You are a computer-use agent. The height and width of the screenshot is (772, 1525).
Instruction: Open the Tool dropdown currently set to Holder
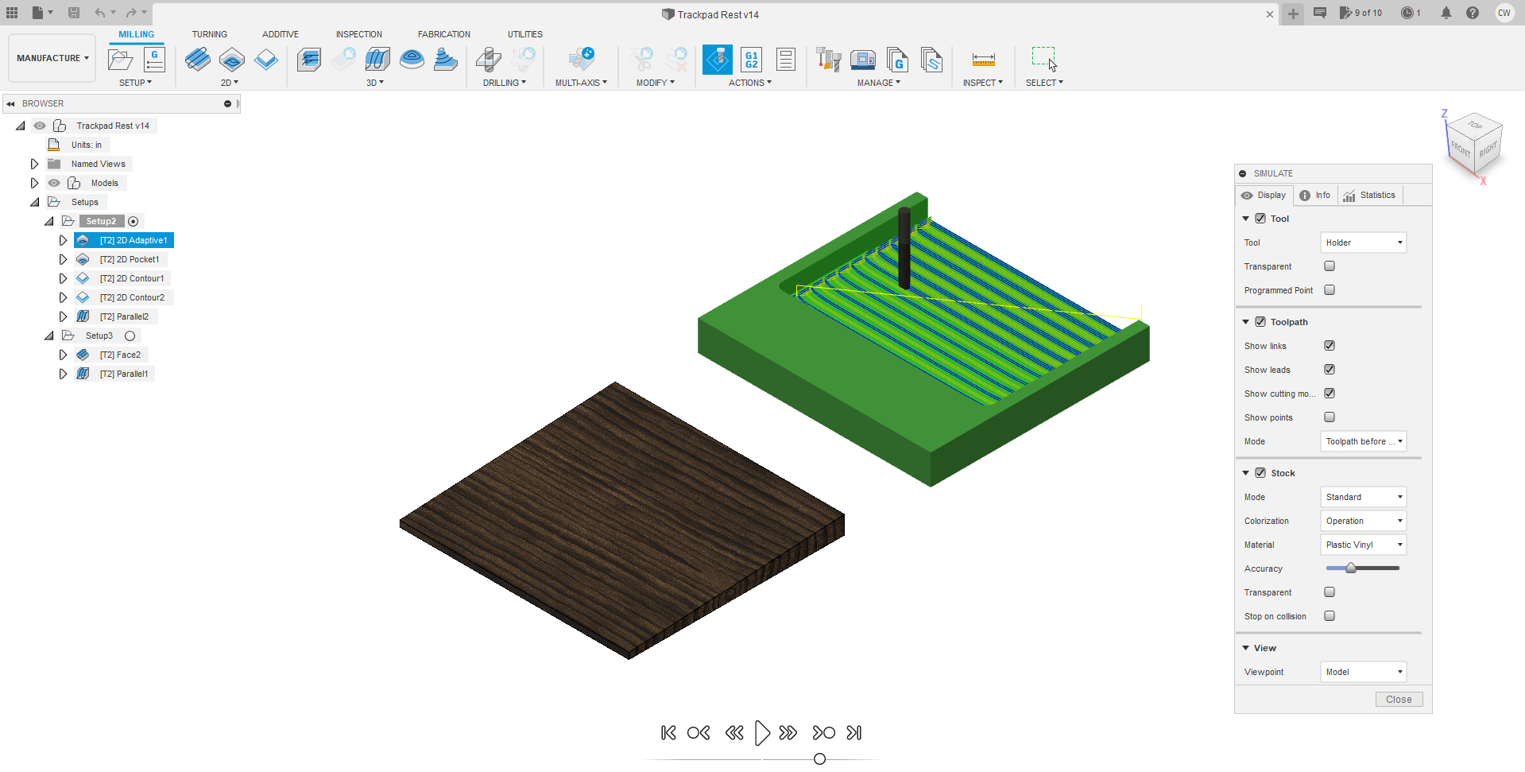(1362, 242)
